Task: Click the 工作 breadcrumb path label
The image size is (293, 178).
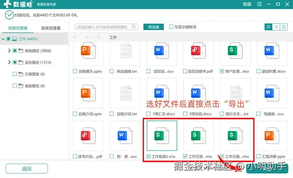Action: pyautogui.click(x=113, y=38)
